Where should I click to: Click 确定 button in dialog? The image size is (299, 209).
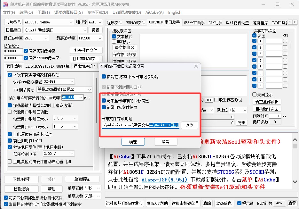[x=133, y=142]
